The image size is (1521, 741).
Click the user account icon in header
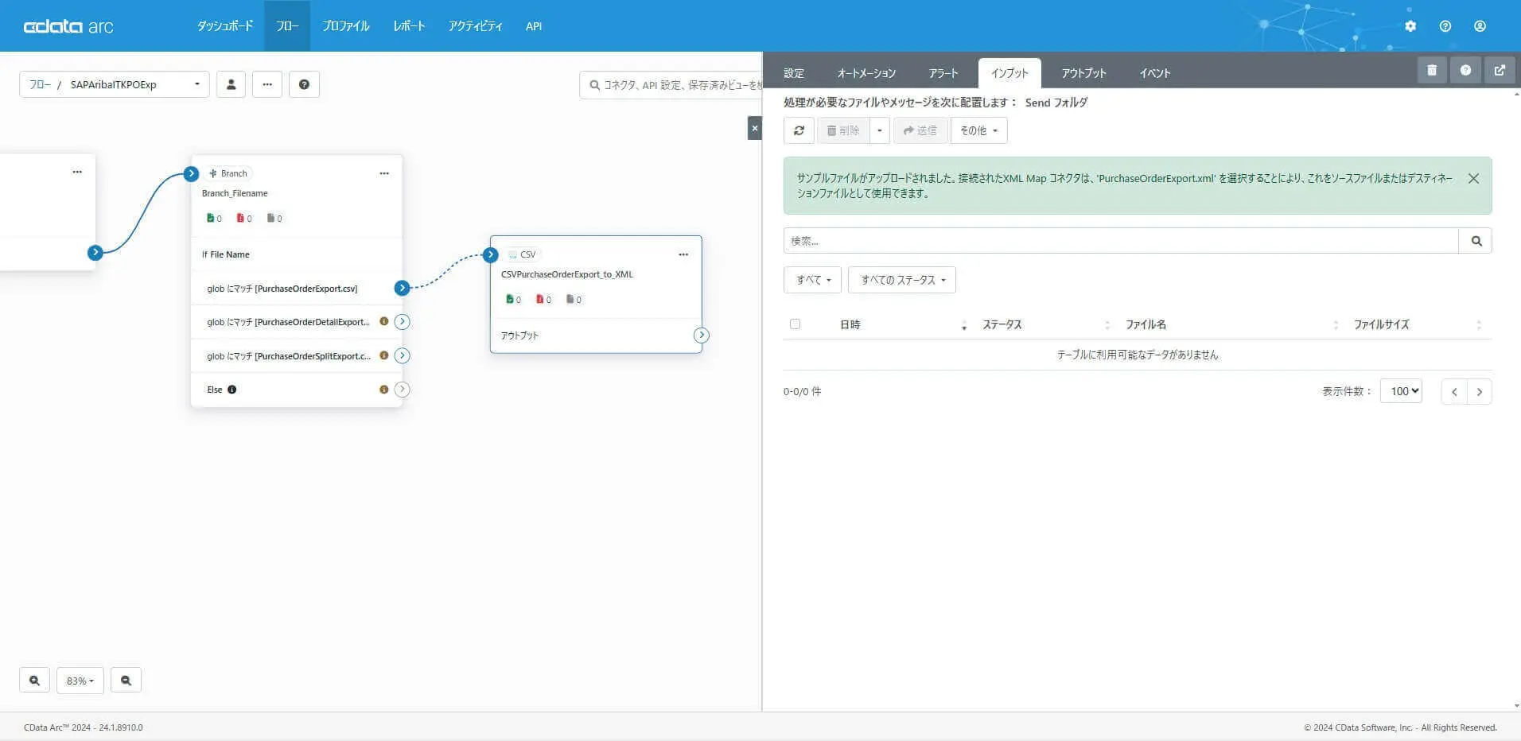click(1480, 26)
